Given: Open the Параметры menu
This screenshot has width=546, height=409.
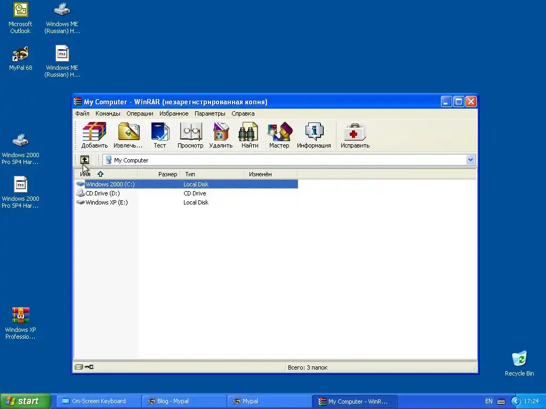Looking at the screenshot, I should click(x=210, y=113).
